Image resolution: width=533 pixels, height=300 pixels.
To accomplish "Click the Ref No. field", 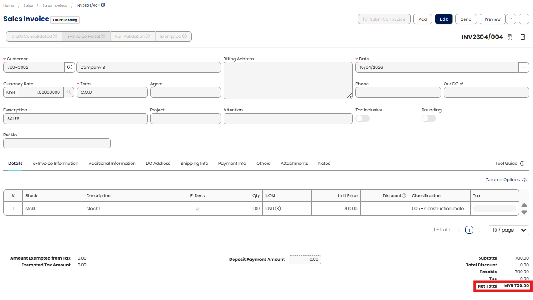I will pyautogui.click(x=57, y=143).
